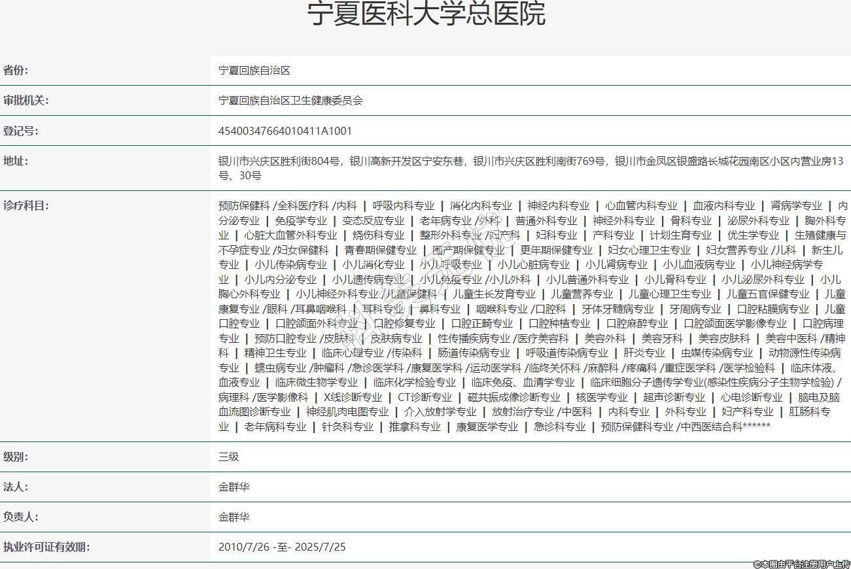851x569 pixels.
Task: Select the 诊疗科目 row label
Action: pyautogui.click(x=26, y=205)
